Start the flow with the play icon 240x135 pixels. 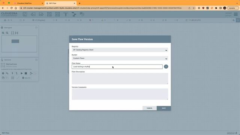tap(22, 73)
